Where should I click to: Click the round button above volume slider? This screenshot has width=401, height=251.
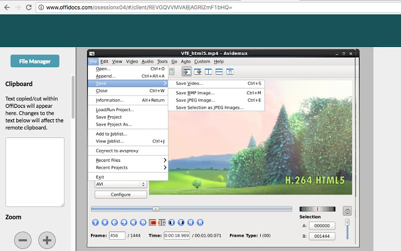(x=347, y=211)
